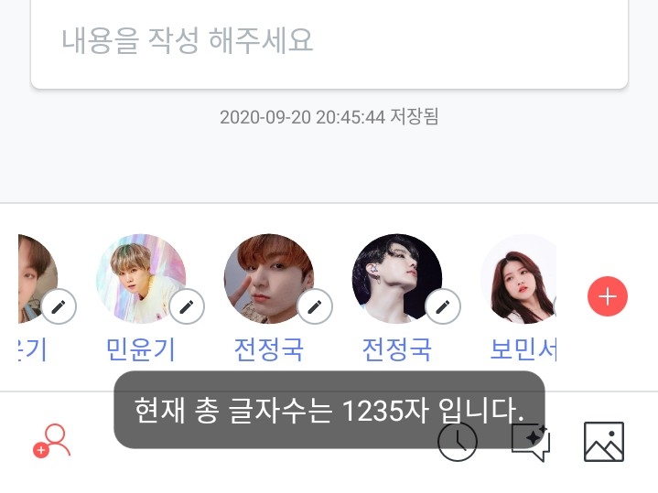The image size is (658, 493).
Task: Tap the 보민서 name label
Action: (523, 349)
